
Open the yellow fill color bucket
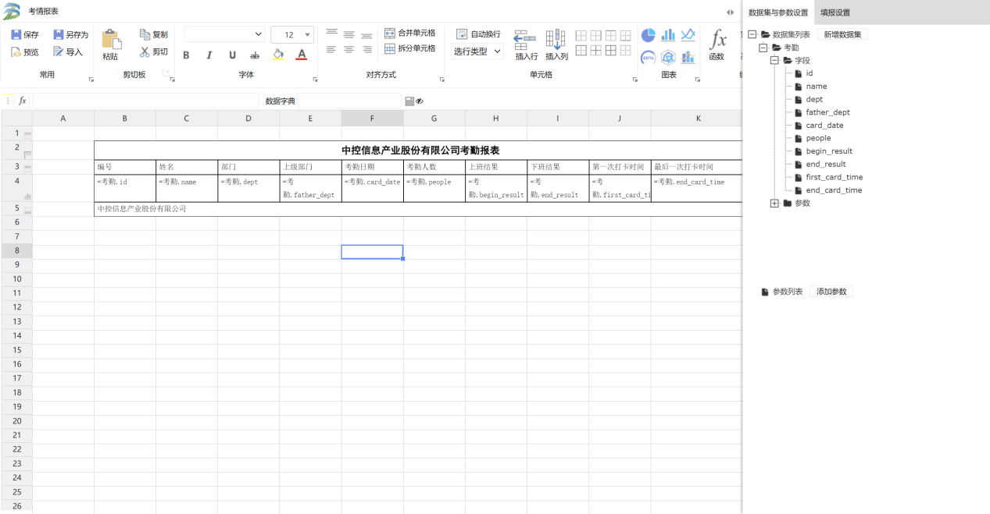[278, 55]
